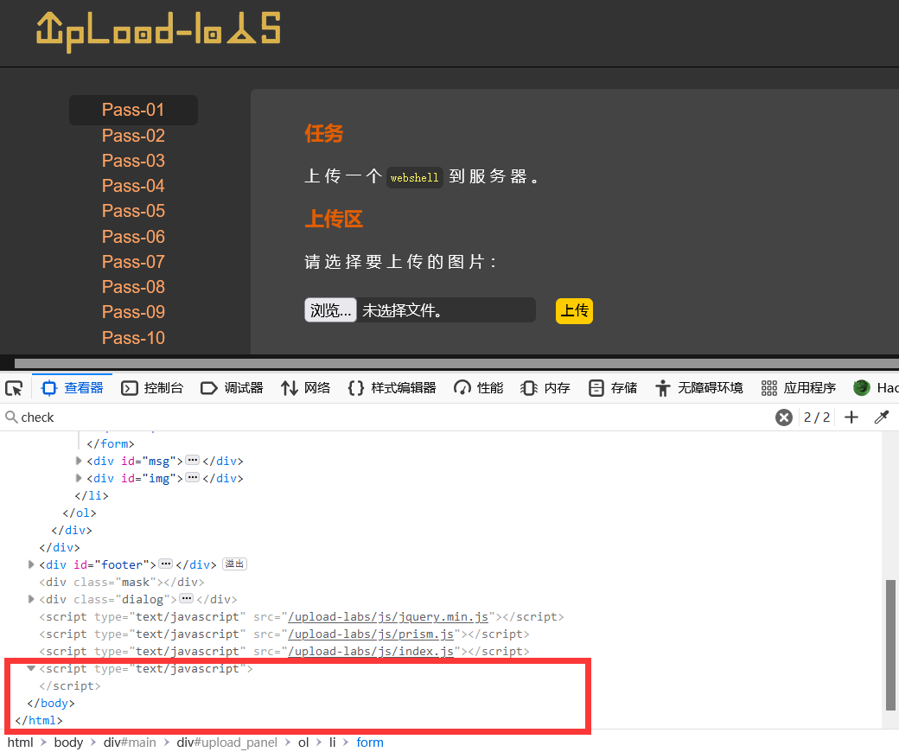Open the 应用程序 application tab
Screen dimensions: 899x752
pyautogui.click(x=798, y=388)
